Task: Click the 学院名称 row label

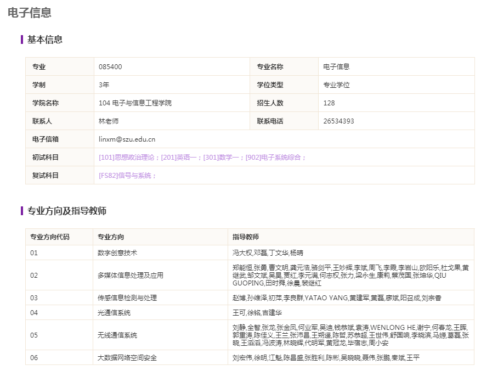Action: (46, 103)
